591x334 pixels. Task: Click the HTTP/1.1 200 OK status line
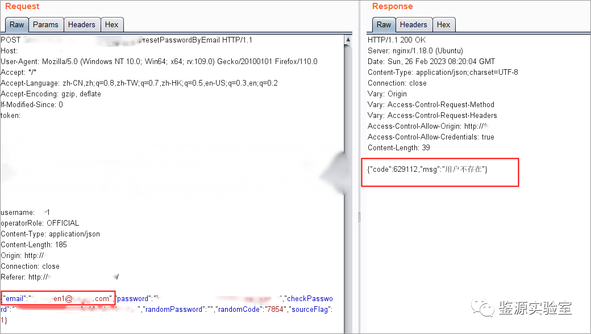pyautogui.click(x=396, y=40)
